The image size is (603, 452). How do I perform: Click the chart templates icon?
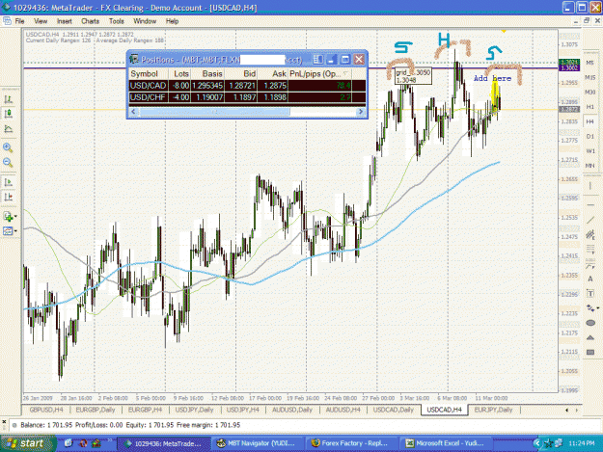tap(8, 230)
